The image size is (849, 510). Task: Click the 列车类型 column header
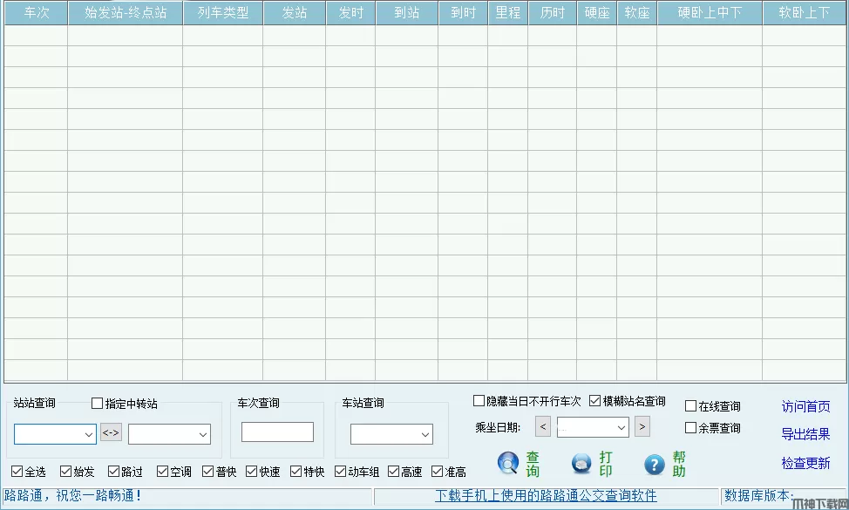222,13
